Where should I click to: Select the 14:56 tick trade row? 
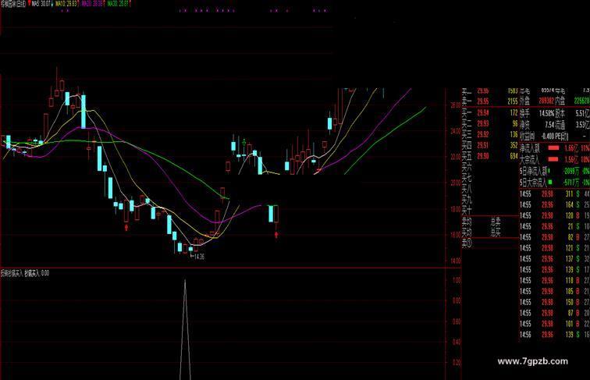tap(555, 335)
